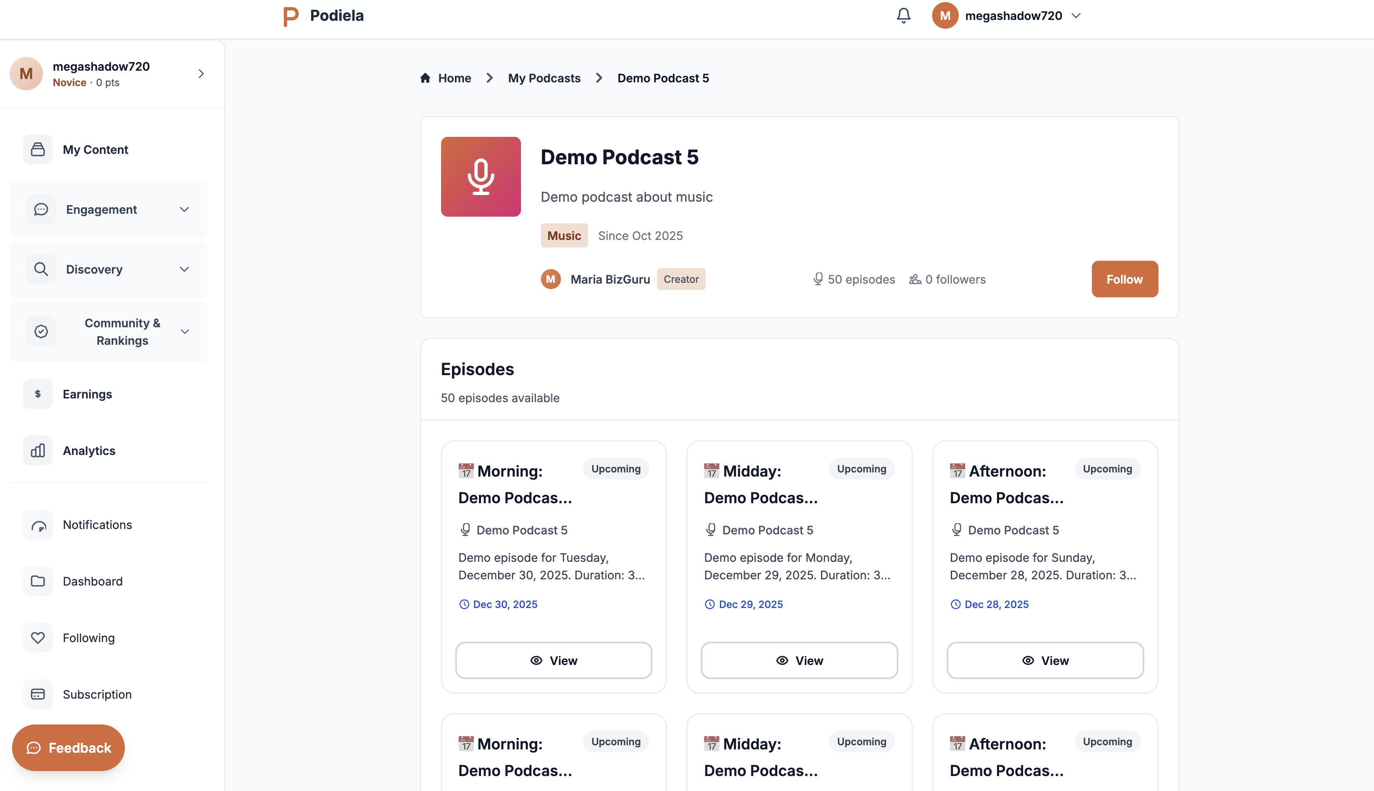Click the Upcoming badge on Dec 29 episode
Image resolution: width=1374 pixels, height=791 pixels.
click(861, 469)
